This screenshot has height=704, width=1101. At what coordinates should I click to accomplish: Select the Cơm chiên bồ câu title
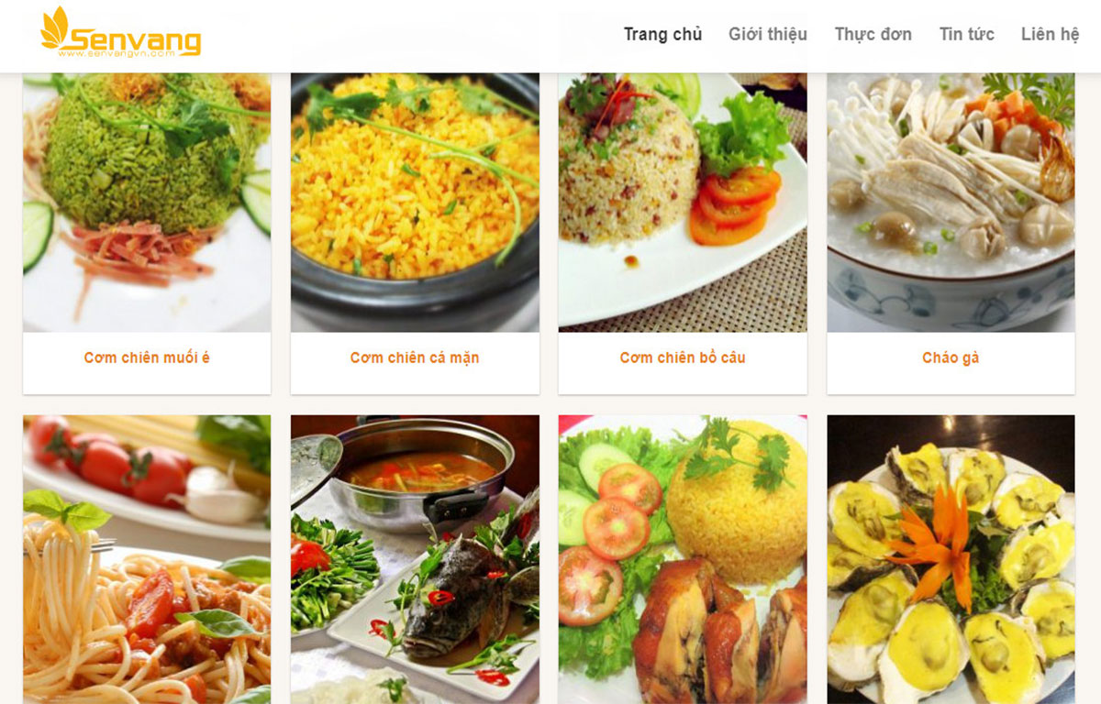pyautogui.click(x=683, y=357)
